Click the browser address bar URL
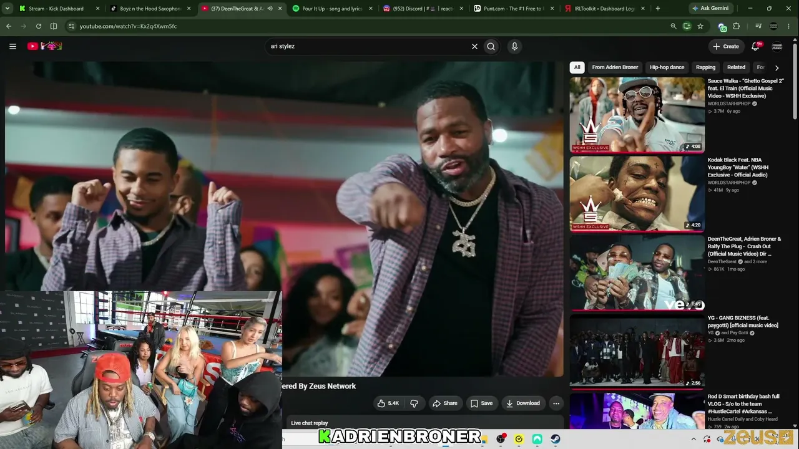 point(128,26)
